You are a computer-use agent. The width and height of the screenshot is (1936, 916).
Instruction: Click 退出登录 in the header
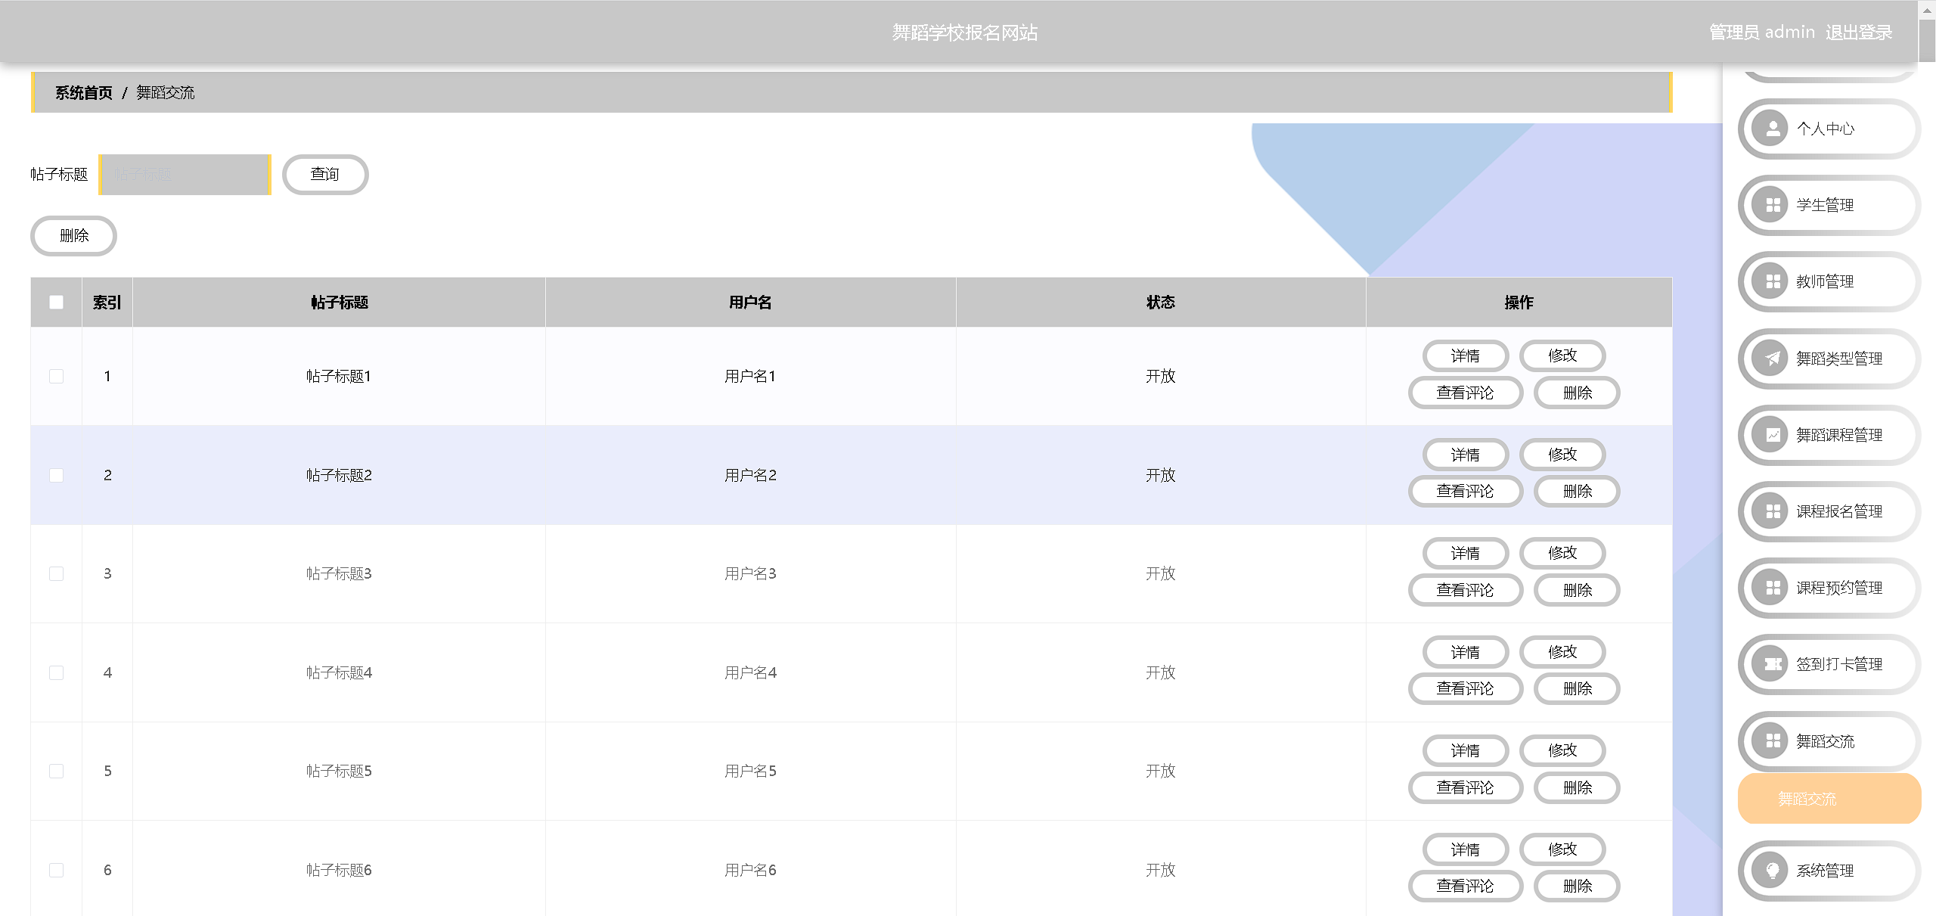coord(1858,33)
